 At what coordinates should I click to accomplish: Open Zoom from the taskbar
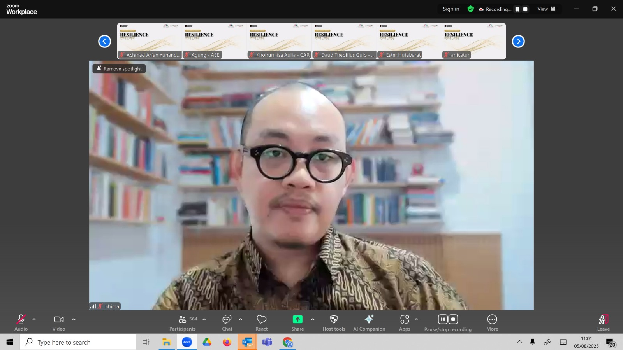point(187,342)
